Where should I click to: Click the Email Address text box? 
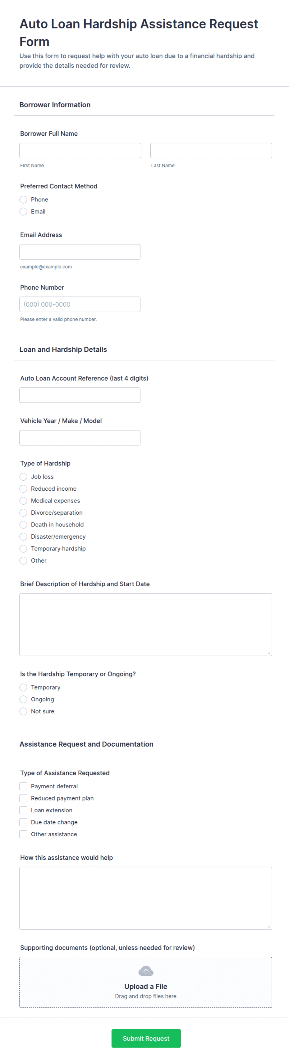coord(80,252)
